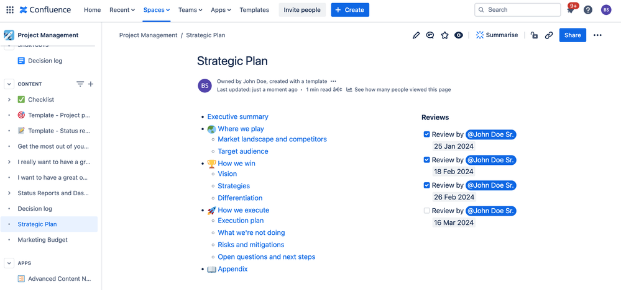
Task: Click the BS author avatar below title
Action: [x=205, y=86]
